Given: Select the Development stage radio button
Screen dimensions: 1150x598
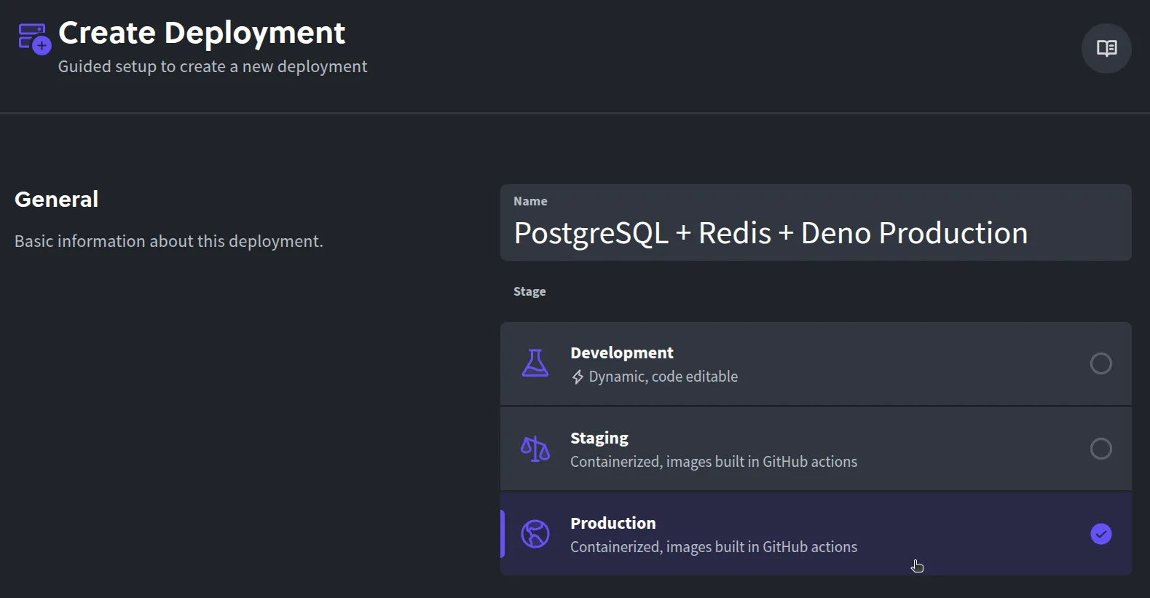Looking at the screenshot, I should [x=1100, y=363].
